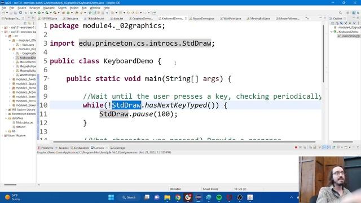Click the editor vertical scrollbar

click(323, 54)
